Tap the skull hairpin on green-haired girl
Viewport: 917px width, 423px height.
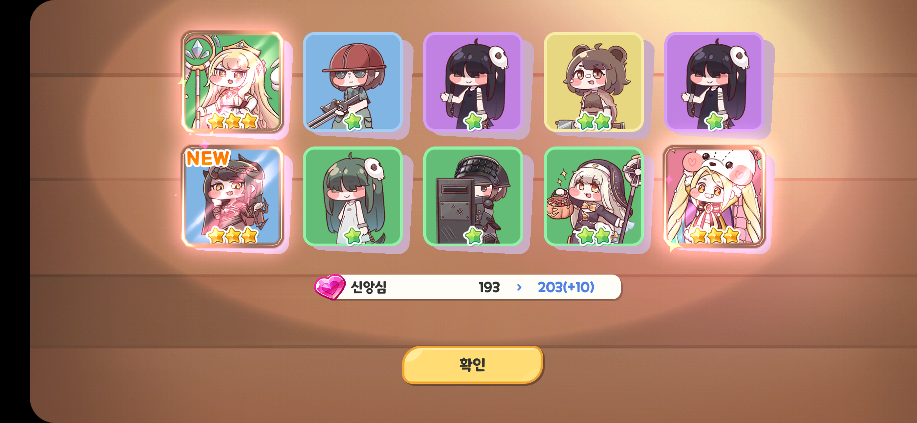click(374, 168)
